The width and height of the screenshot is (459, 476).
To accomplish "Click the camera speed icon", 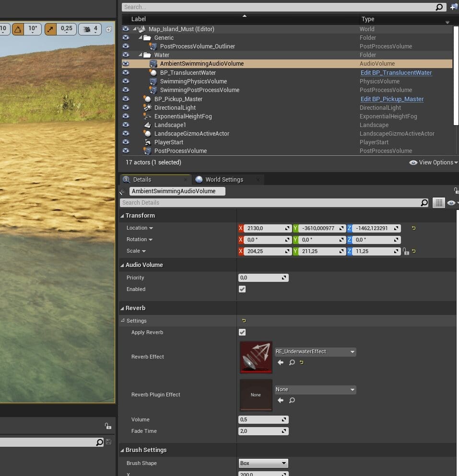I will [87, 29].
